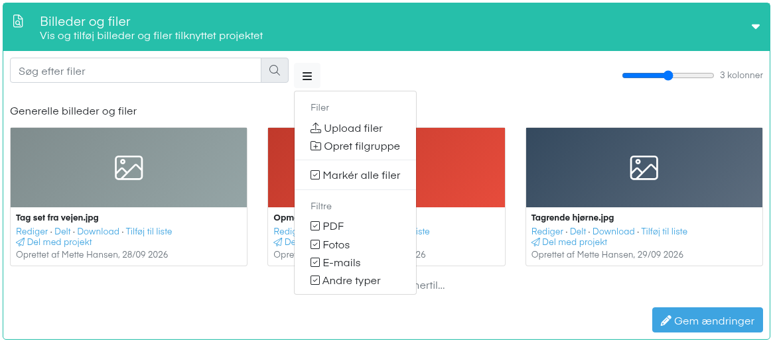Click Tilføj til liste for Tagrende hjørne.jpg
The width and height of the screenshot is (773, 353).
(664, 231)
